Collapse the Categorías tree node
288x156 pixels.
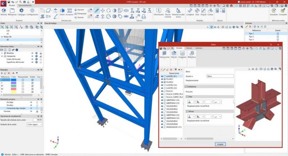point(2,56)
